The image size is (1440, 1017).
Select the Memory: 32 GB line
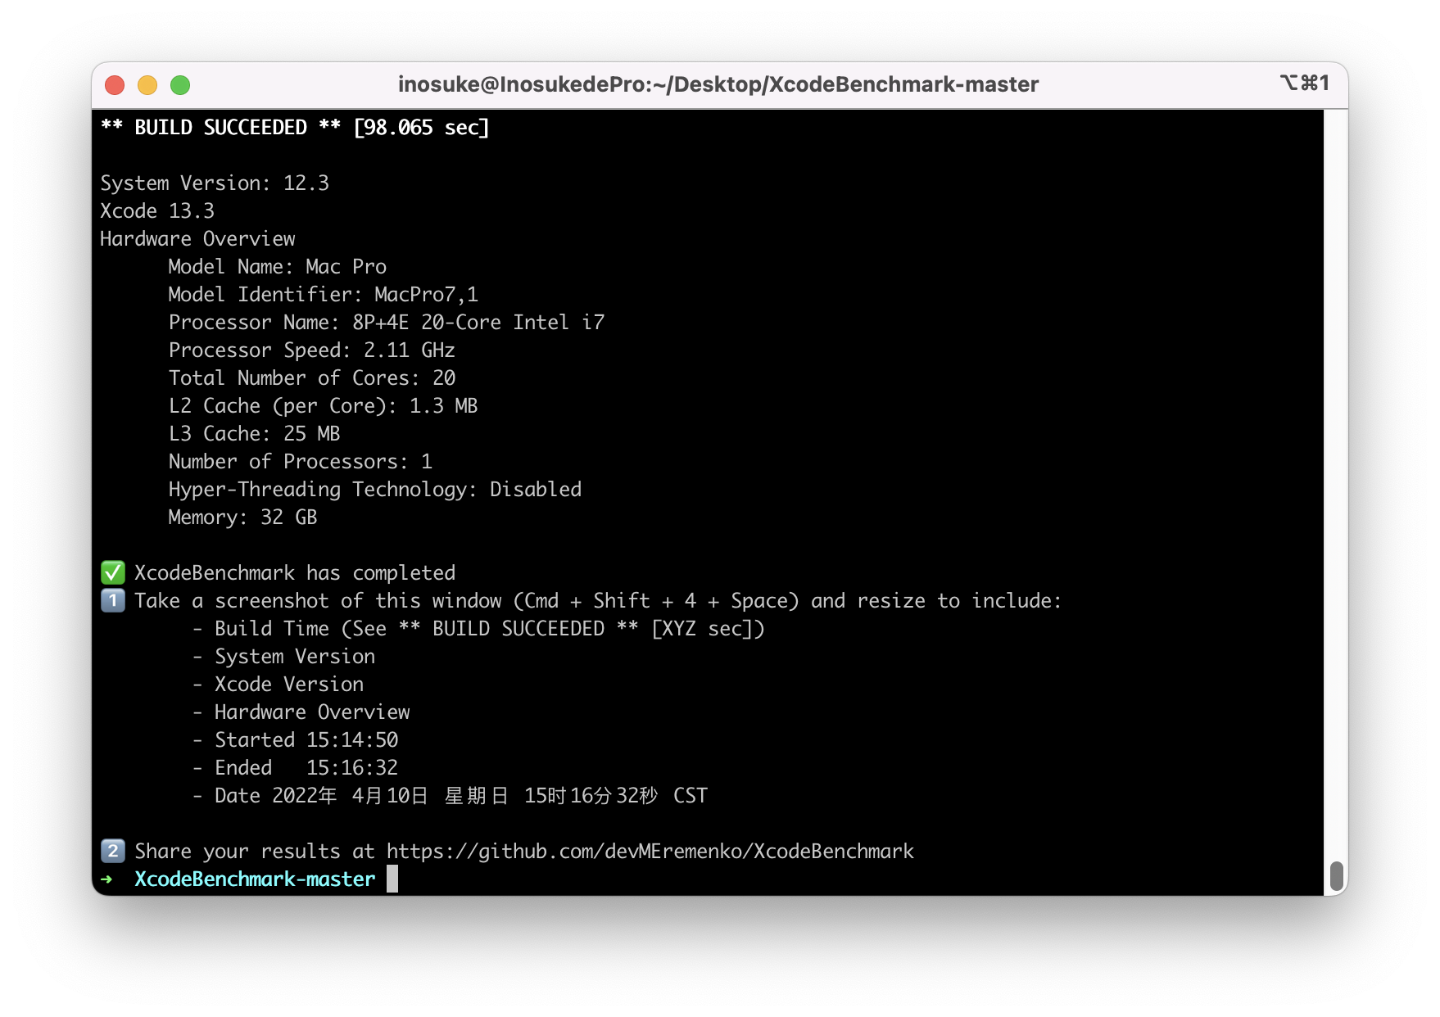tap(242, 517)
